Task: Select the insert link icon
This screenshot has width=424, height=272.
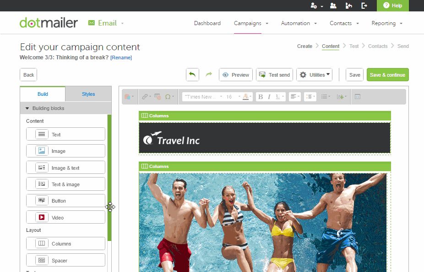Action: [x=144, y=96]
